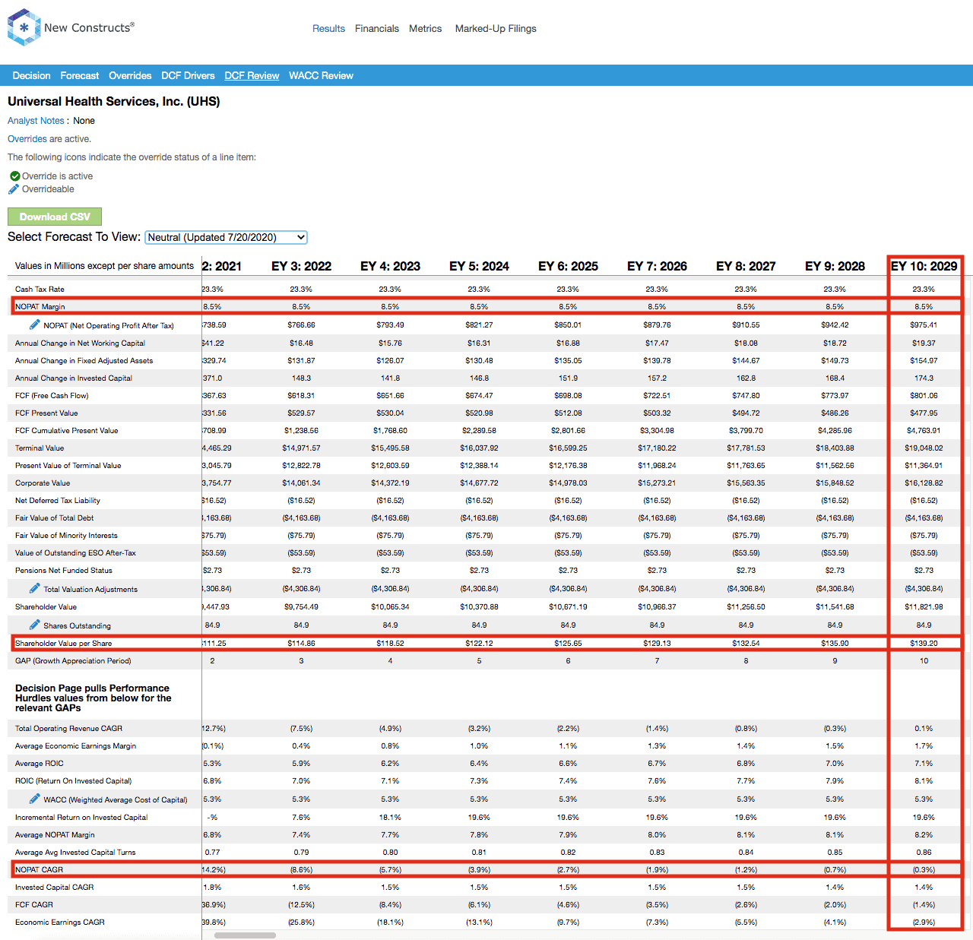Open the Financials top menu
973x940 pixels.
(x=377, y=28)
